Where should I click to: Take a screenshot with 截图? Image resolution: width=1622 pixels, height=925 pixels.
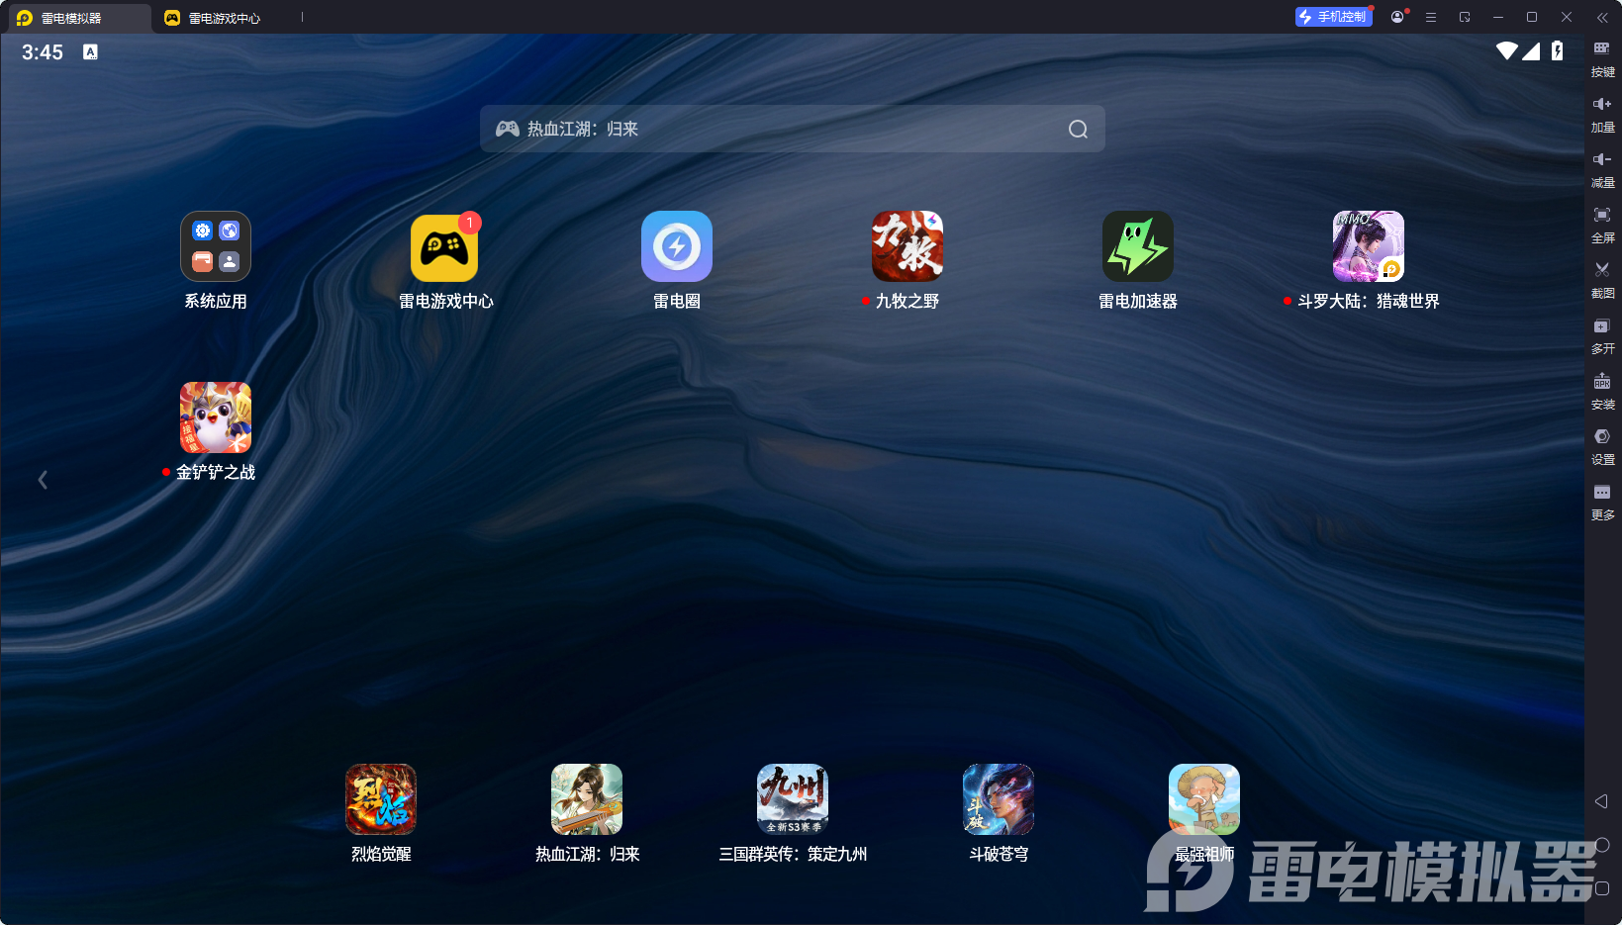coord(1602,281)
